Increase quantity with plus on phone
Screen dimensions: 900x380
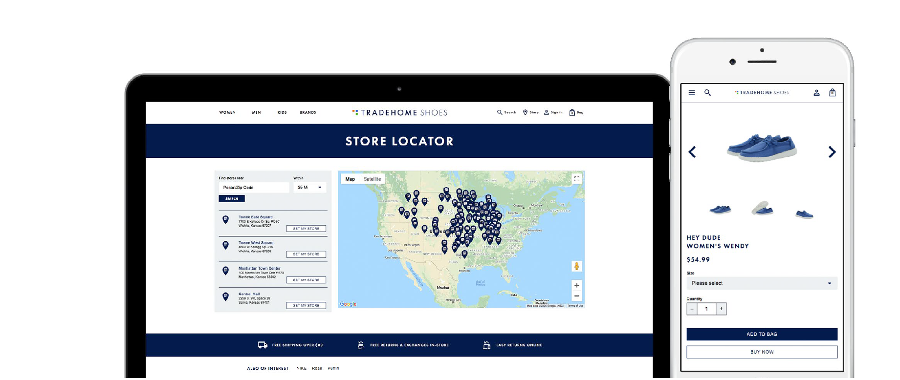[721, 309]
